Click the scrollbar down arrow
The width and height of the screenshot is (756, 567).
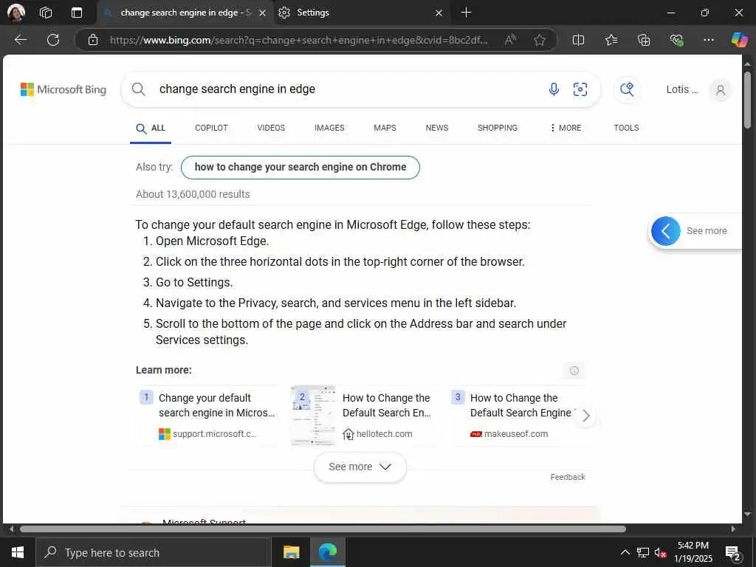tap(747, 515)
